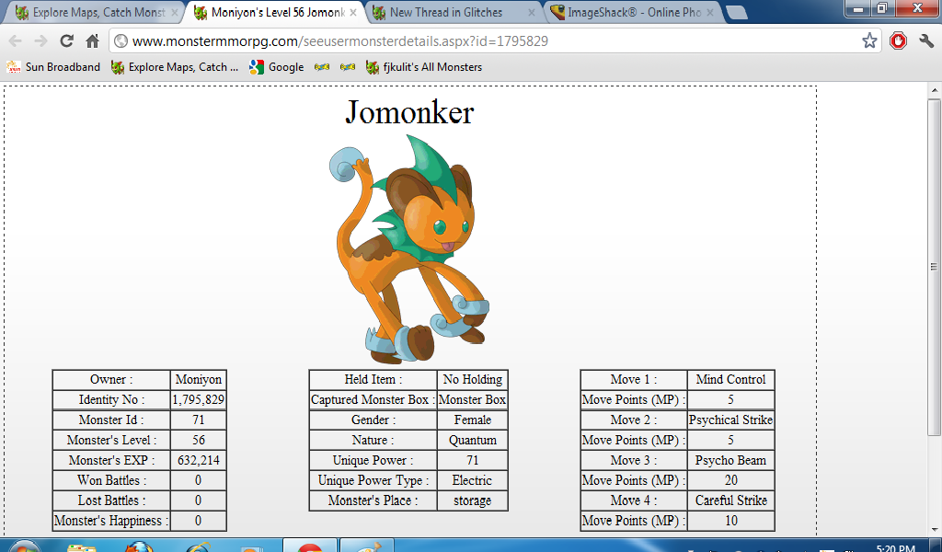Click the scrollbar up arrow
The image size is (942, 552).
pyautogui.click(x=934, y=91)
